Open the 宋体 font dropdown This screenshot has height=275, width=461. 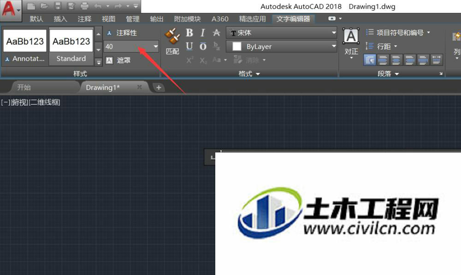pos(334,33)
